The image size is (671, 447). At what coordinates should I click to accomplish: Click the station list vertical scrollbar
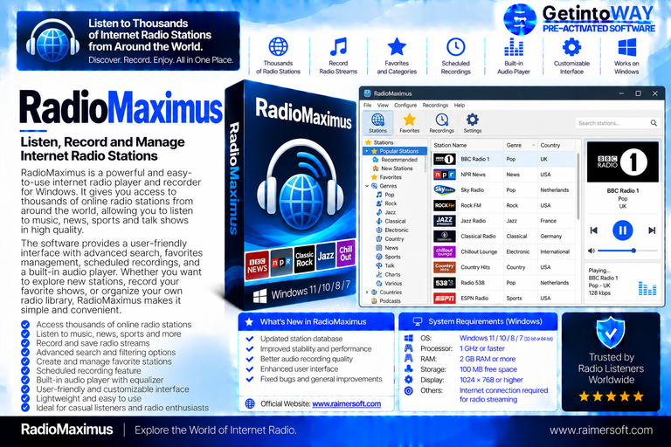pos(578,186)
